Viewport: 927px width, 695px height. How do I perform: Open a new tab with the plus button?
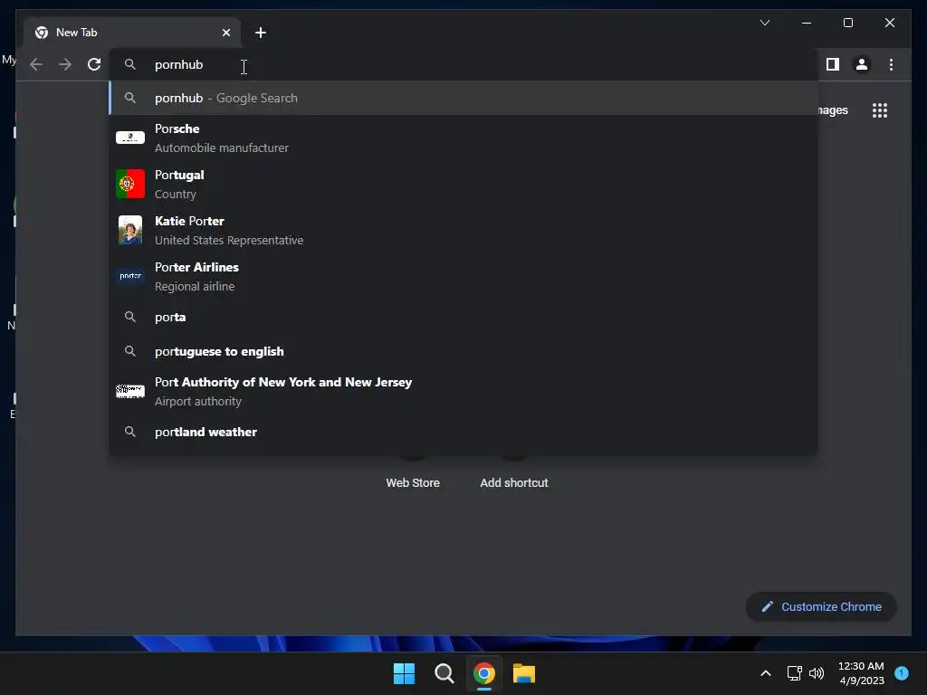click(260, 33)
